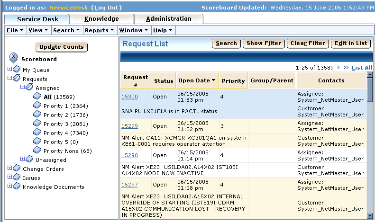Open the Reports dropdown menu
The image size is (375, 222).
(x=99, y=30)
